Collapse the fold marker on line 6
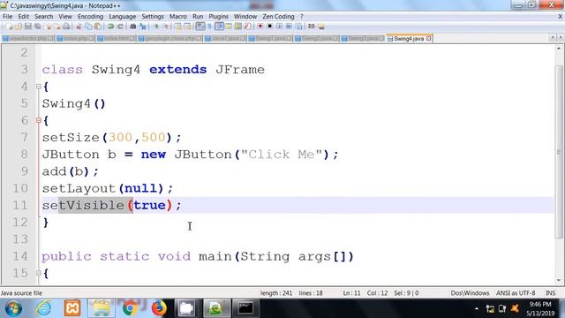565x318 pixels. tap(39, 120)
